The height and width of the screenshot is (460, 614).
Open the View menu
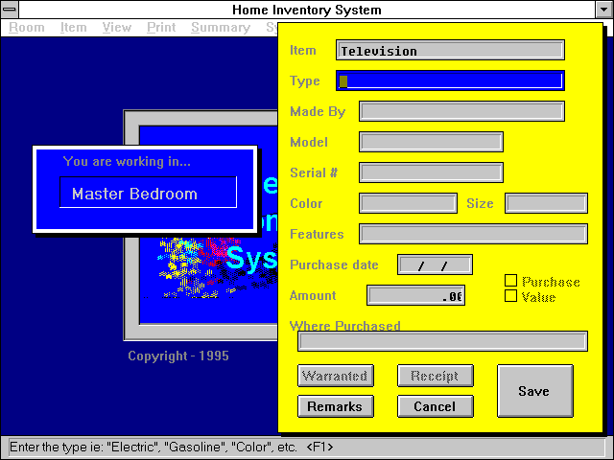click(116, 28)
